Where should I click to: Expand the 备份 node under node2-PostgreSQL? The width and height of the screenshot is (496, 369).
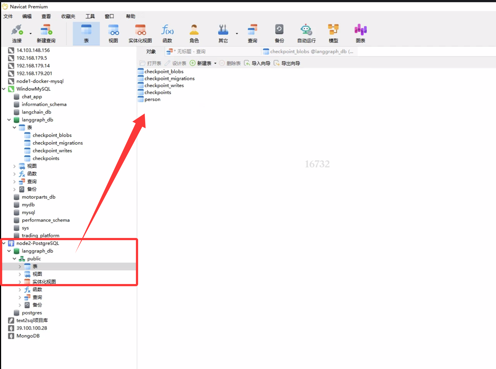pos(20,305)
